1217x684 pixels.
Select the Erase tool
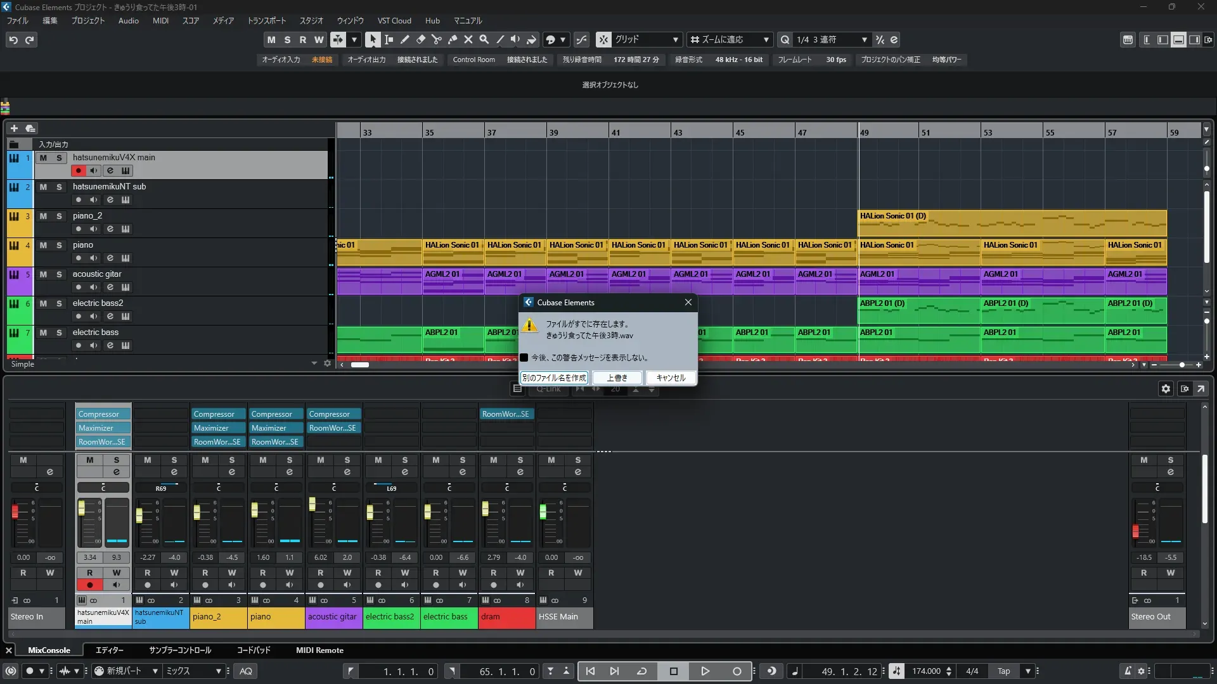[420, 39]
